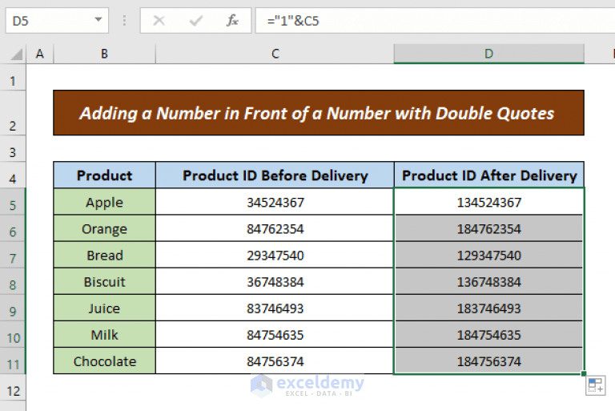Select column A header
The height and width of the screenshot is (411, 615).
[x=40, y=54]
